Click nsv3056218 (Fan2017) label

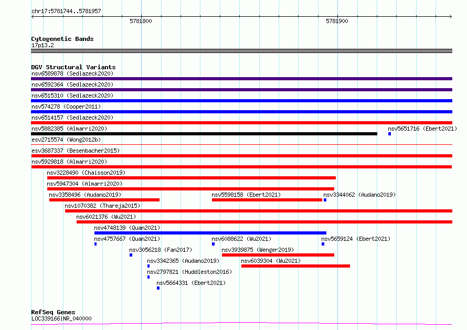161,250
